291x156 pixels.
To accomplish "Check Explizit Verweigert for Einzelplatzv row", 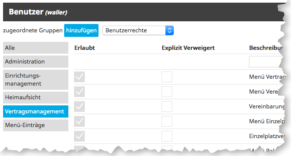I will point(167,136).
